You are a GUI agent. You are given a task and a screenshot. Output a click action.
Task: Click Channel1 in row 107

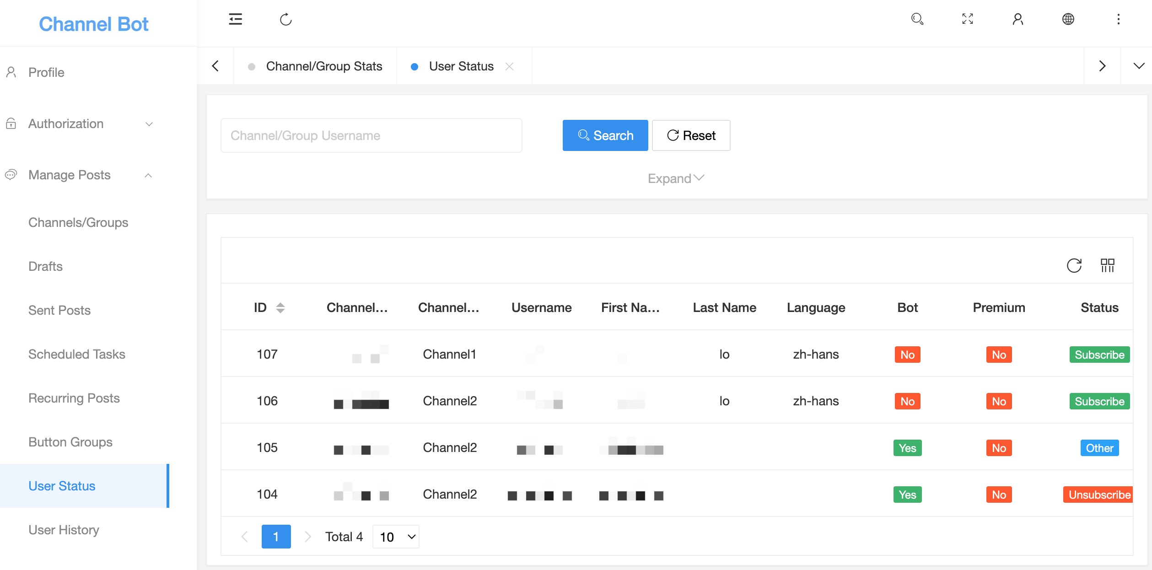click(x=450, y=354)
